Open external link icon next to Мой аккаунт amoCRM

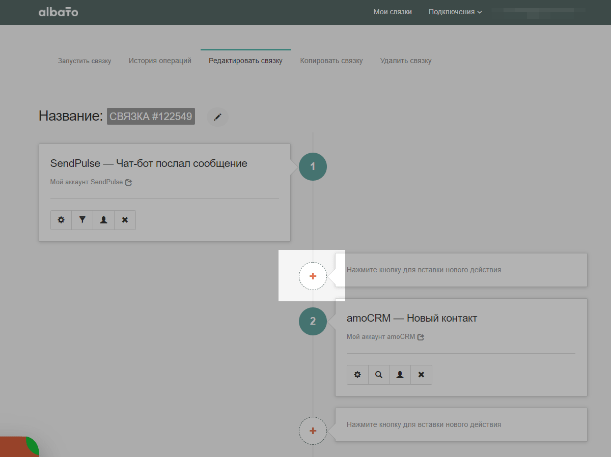coord(421,337)
